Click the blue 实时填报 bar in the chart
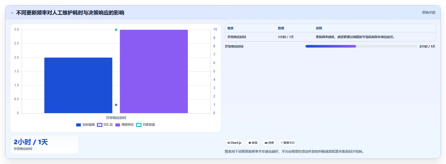The image size is (446, 164). [78, 85]
